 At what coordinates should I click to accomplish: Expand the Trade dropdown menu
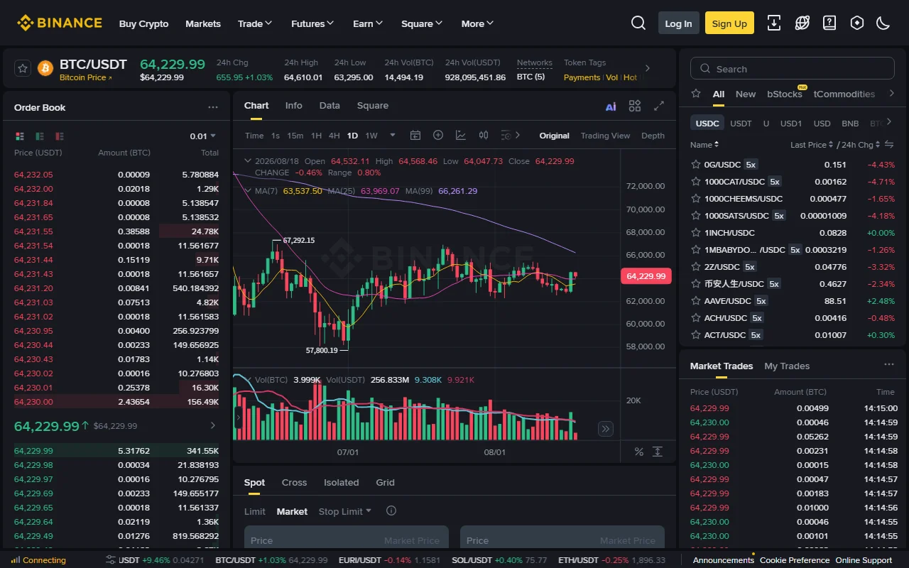(x=254, y=23)
